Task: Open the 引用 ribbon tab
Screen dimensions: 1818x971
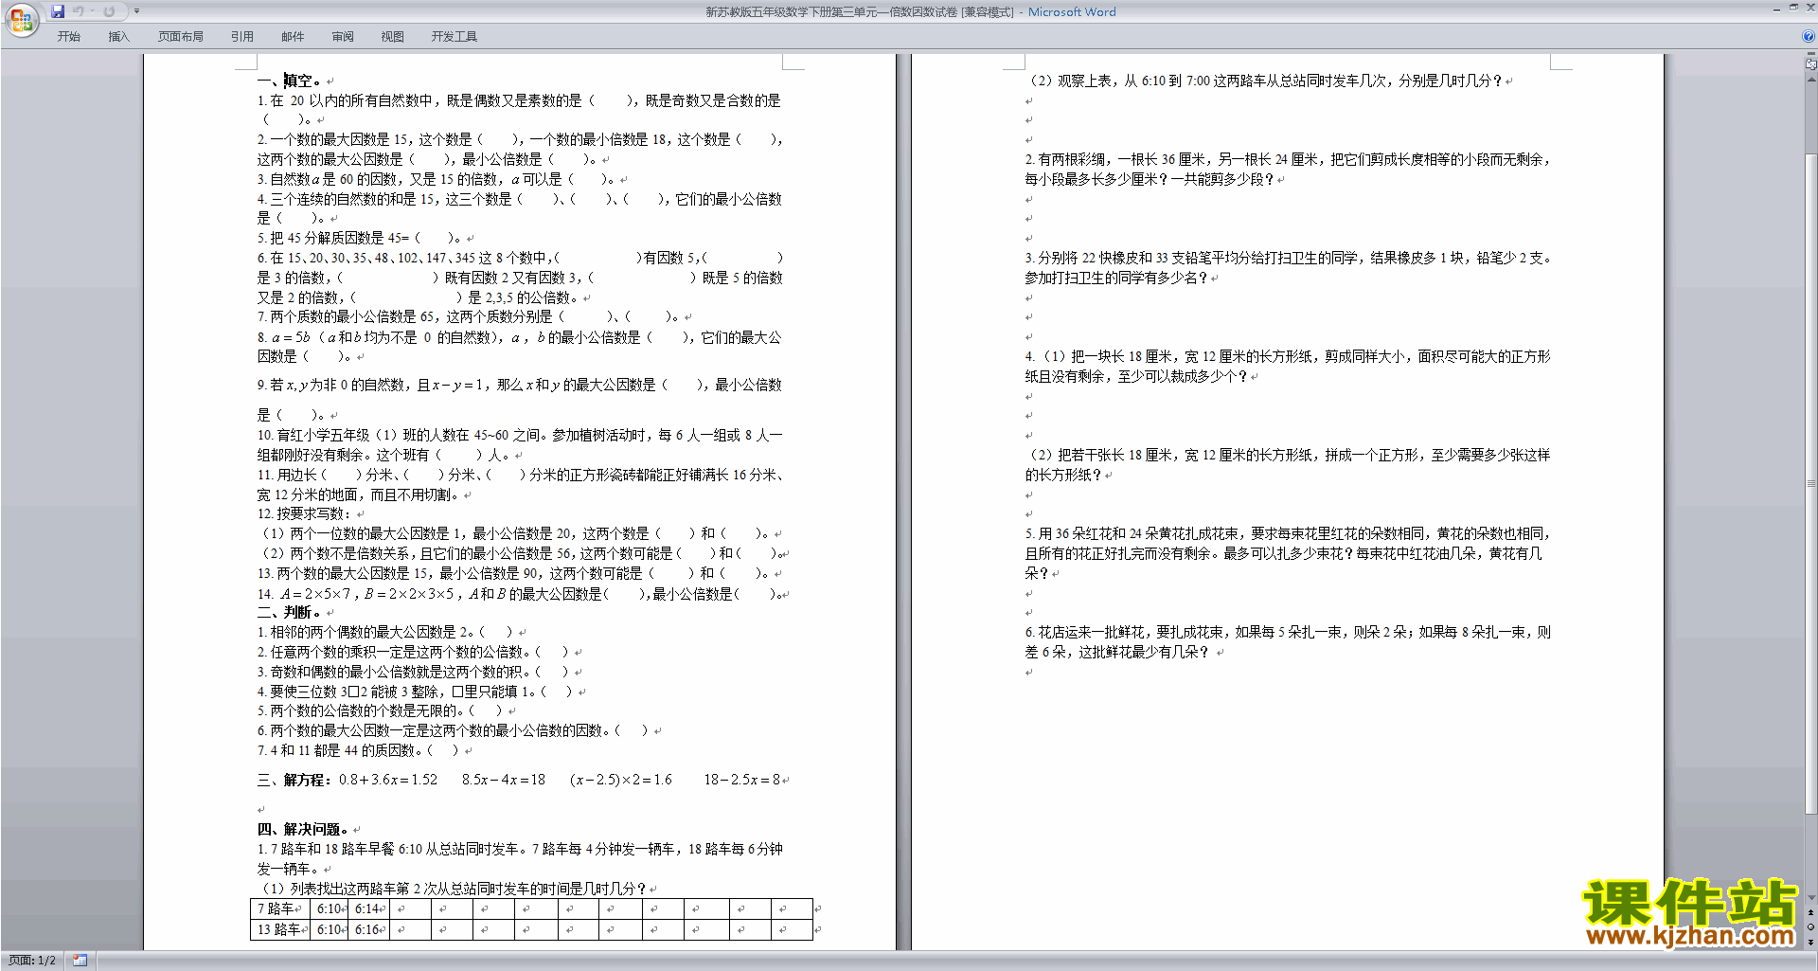Action: (x=241, y=36)
